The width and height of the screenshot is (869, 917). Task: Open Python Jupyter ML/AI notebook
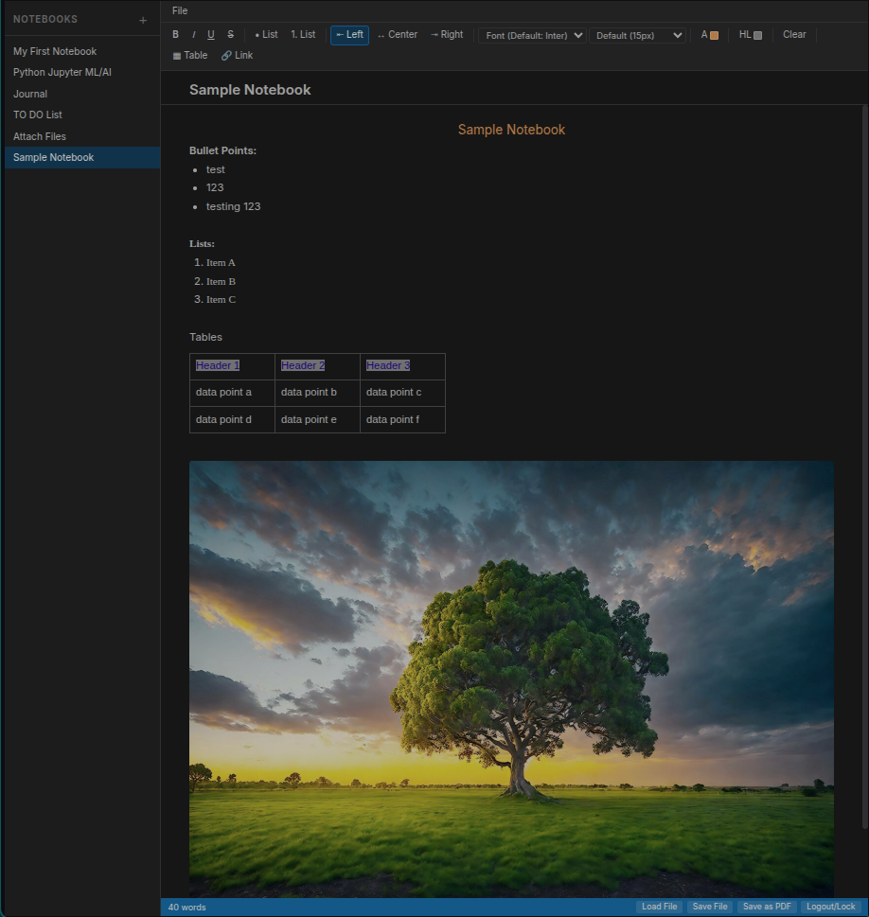point(82,73)
